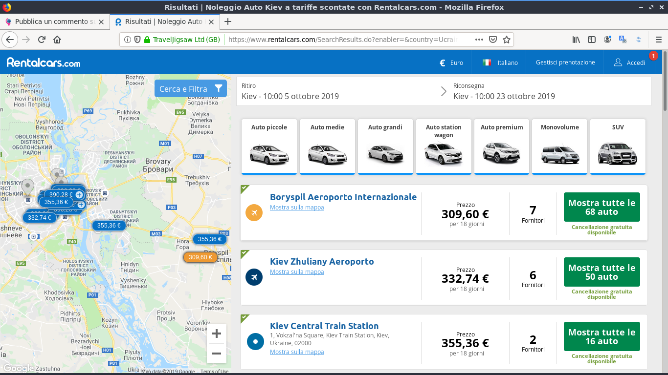The height and width of the screenshot is (375, 668).
Task: Go to the Firefox home page icon
Action: tap(57, 40)
